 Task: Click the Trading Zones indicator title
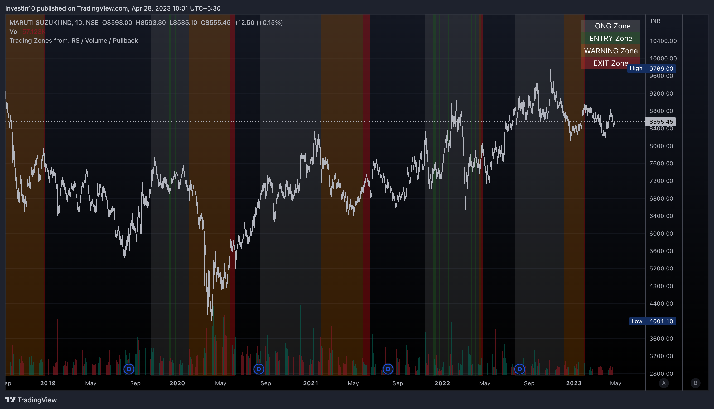(x=74, y=40)
